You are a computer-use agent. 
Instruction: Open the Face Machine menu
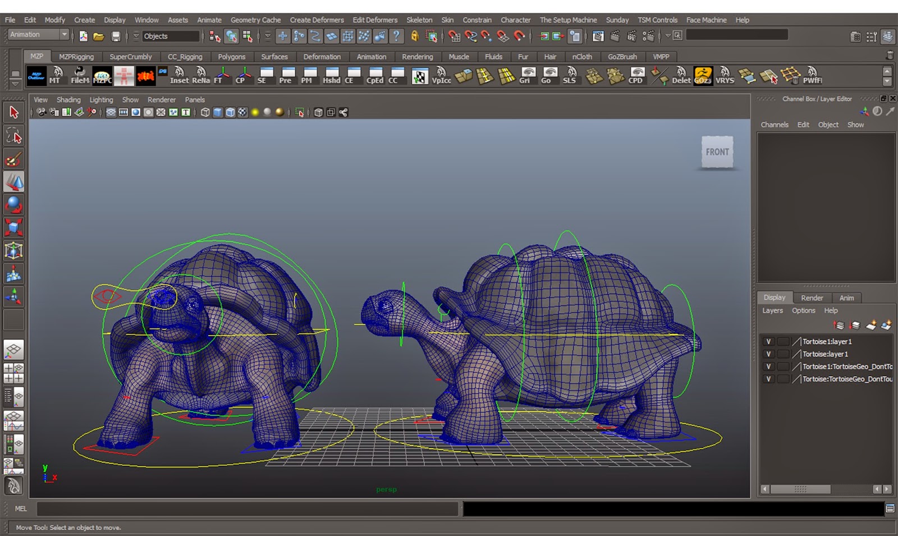(x=706, y=20)
